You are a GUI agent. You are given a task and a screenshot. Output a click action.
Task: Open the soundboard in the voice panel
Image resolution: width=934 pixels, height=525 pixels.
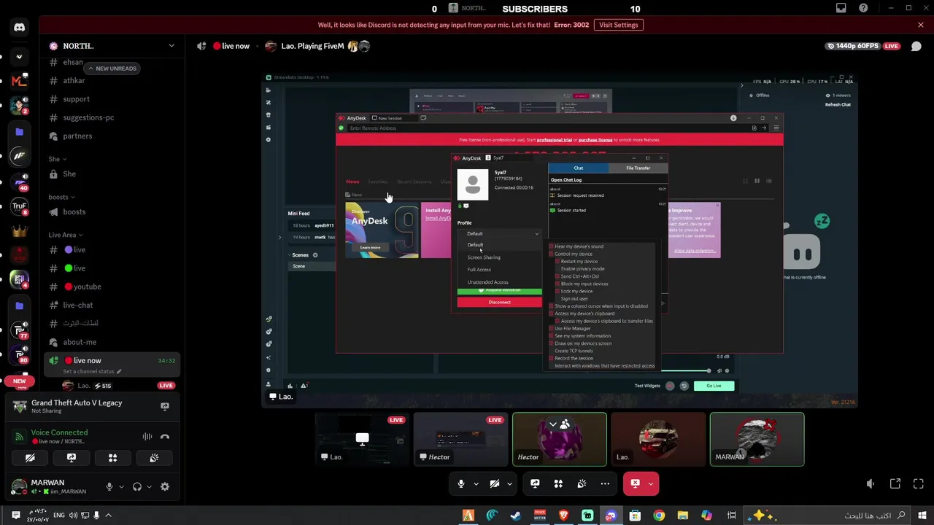click(x=154, y=458)
